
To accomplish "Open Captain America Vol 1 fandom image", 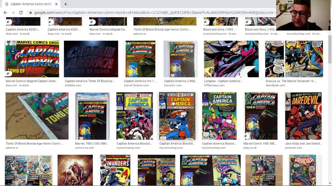I will tap(140, 59).
